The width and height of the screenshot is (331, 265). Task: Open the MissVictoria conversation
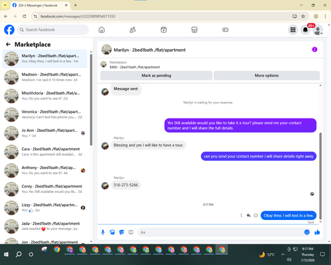44,96
